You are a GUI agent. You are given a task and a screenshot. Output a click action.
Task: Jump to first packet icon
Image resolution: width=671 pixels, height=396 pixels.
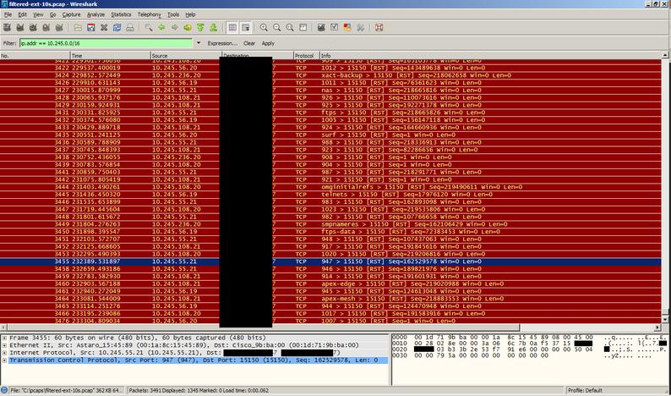[x=200, y=27]
